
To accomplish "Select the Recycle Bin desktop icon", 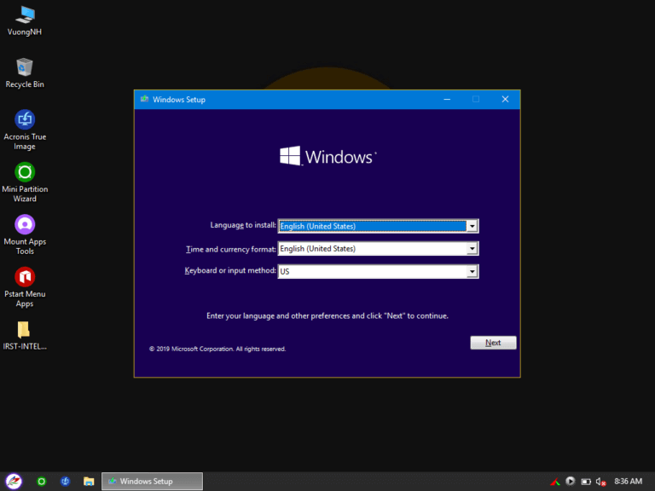I will coord(25,68).
